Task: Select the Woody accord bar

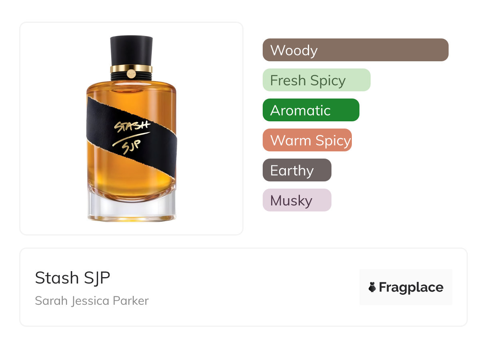Action: coord(355,50)
